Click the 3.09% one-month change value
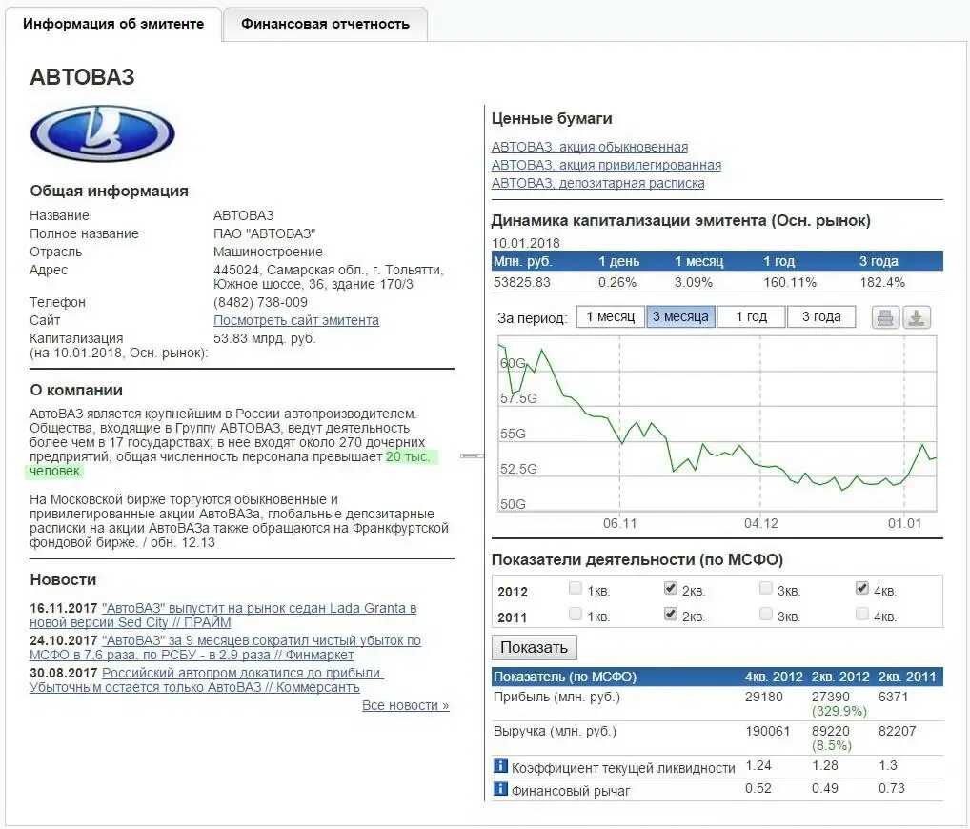The height and width of the screenshot is (829, 970). click(x=694, y=283)
